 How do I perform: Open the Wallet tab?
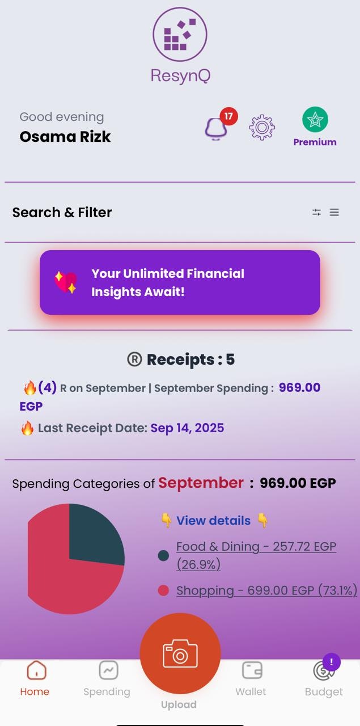[251, 678]
